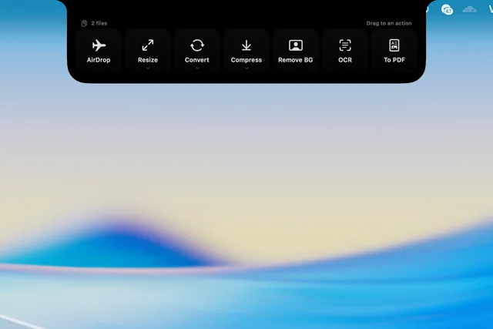Click the Remove BG portrait icon

click(296, 45)
